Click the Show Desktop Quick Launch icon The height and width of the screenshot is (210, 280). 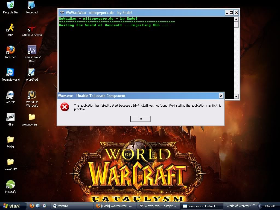pos(38,206)
